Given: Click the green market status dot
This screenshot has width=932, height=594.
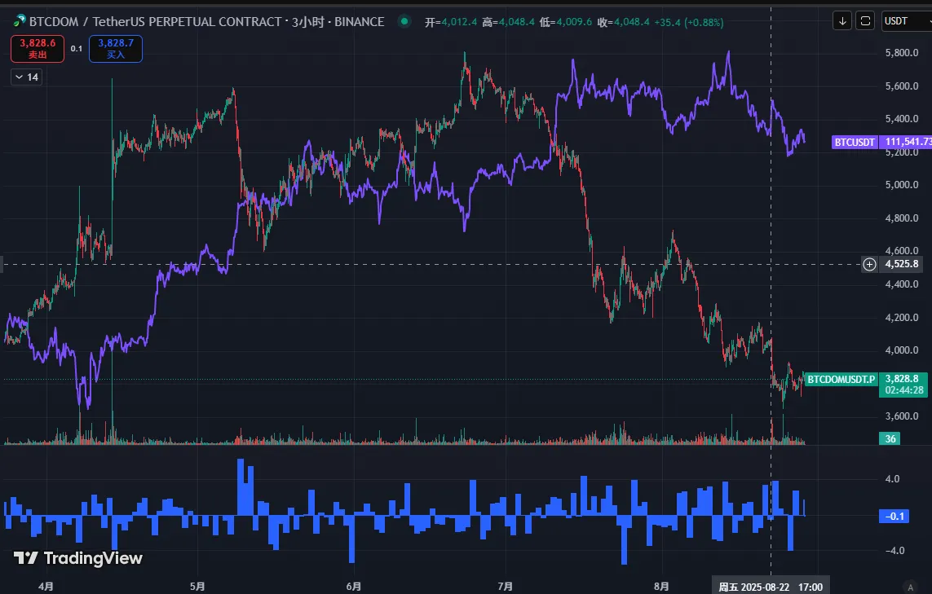Looking at the screenshot, I should 404,22.
